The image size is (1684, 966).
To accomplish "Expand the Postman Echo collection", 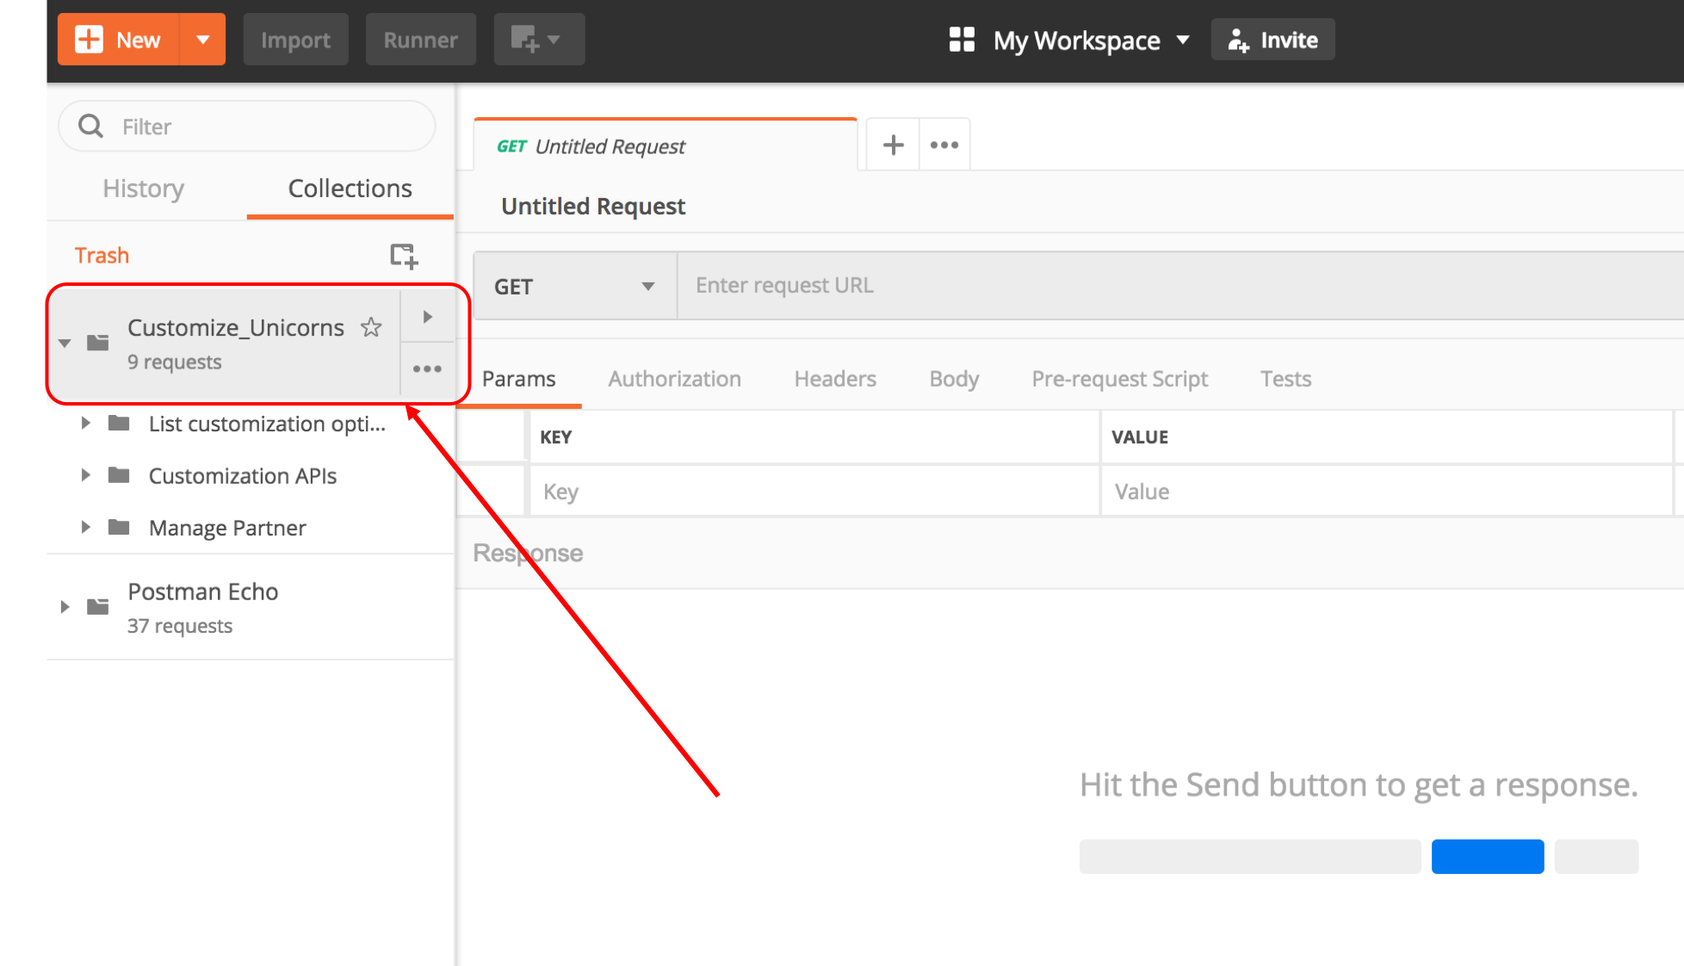I will (65, 607).
